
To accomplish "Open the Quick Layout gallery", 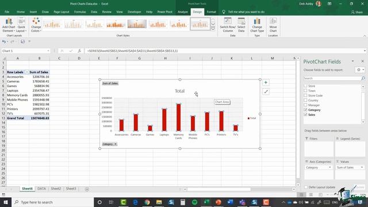I will pyautogui.click(x=21, y=25).
